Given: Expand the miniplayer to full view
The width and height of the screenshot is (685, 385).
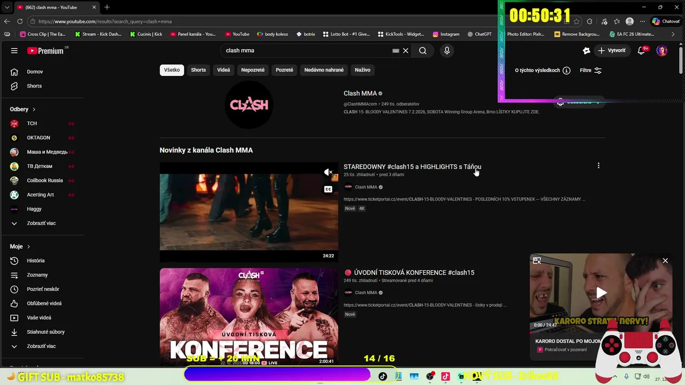Looking at the screenshot, I should (x=537, y=261).
